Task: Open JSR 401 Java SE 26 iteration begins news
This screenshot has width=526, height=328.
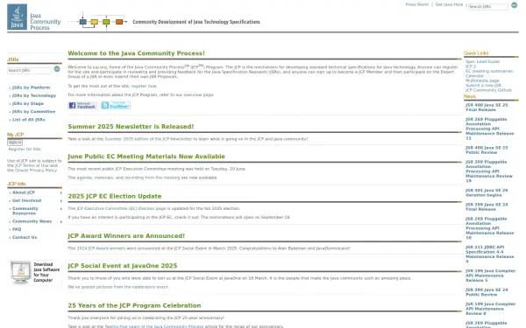Action: [487, 192]
